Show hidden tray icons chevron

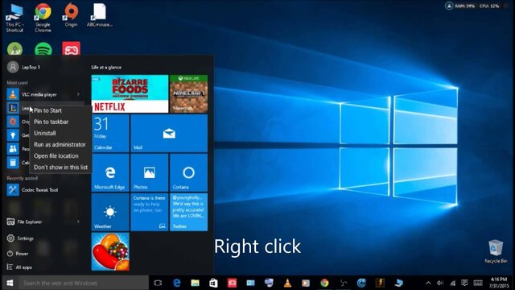428,283
